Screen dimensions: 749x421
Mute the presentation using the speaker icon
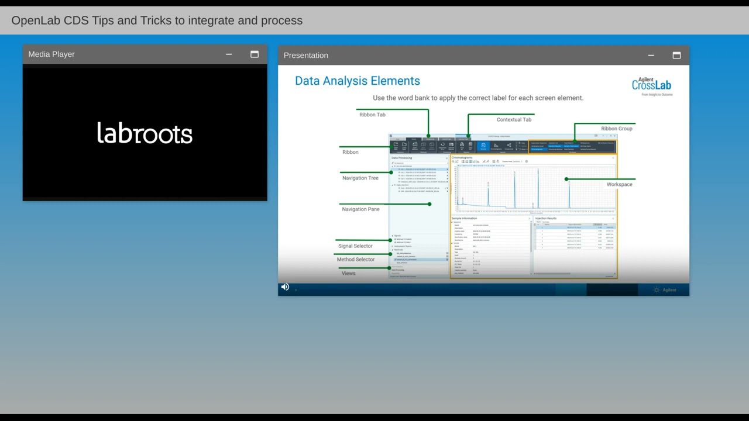click(285, 287)
